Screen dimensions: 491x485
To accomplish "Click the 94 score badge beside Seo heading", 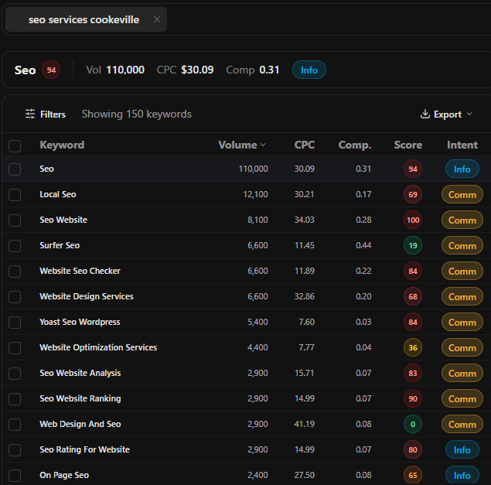I will click(51, 70).
